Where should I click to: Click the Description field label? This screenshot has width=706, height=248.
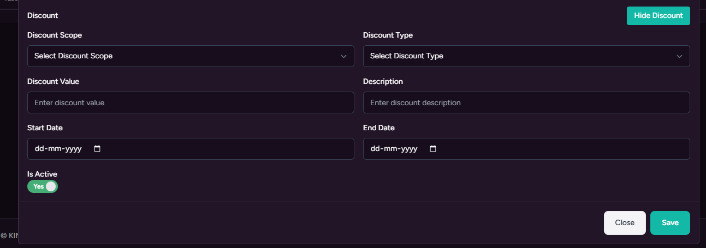click(x=383, y=81)
